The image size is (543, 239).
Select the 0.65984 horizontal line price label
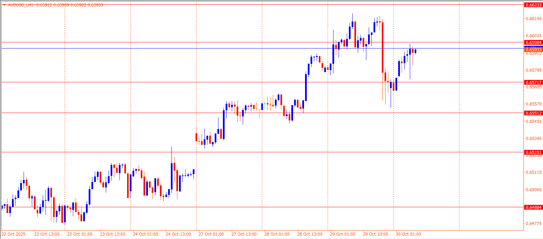[533, 42]
